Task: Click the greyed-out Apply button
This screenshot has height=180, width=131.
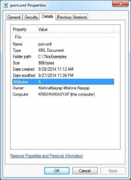Action: point(113,171)
